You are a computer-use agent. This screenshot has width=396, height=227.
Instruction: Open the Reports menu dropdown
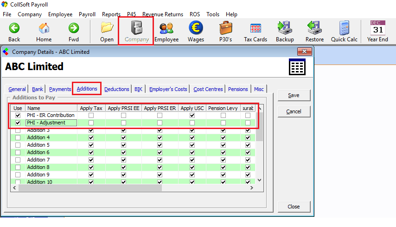[111, 14]
